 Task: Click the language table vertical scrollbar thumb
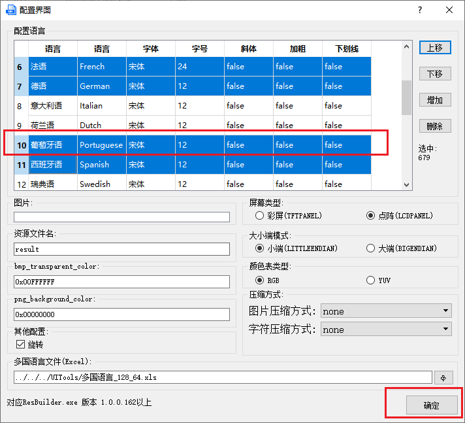pyautogui.click(x=407, y=97)
